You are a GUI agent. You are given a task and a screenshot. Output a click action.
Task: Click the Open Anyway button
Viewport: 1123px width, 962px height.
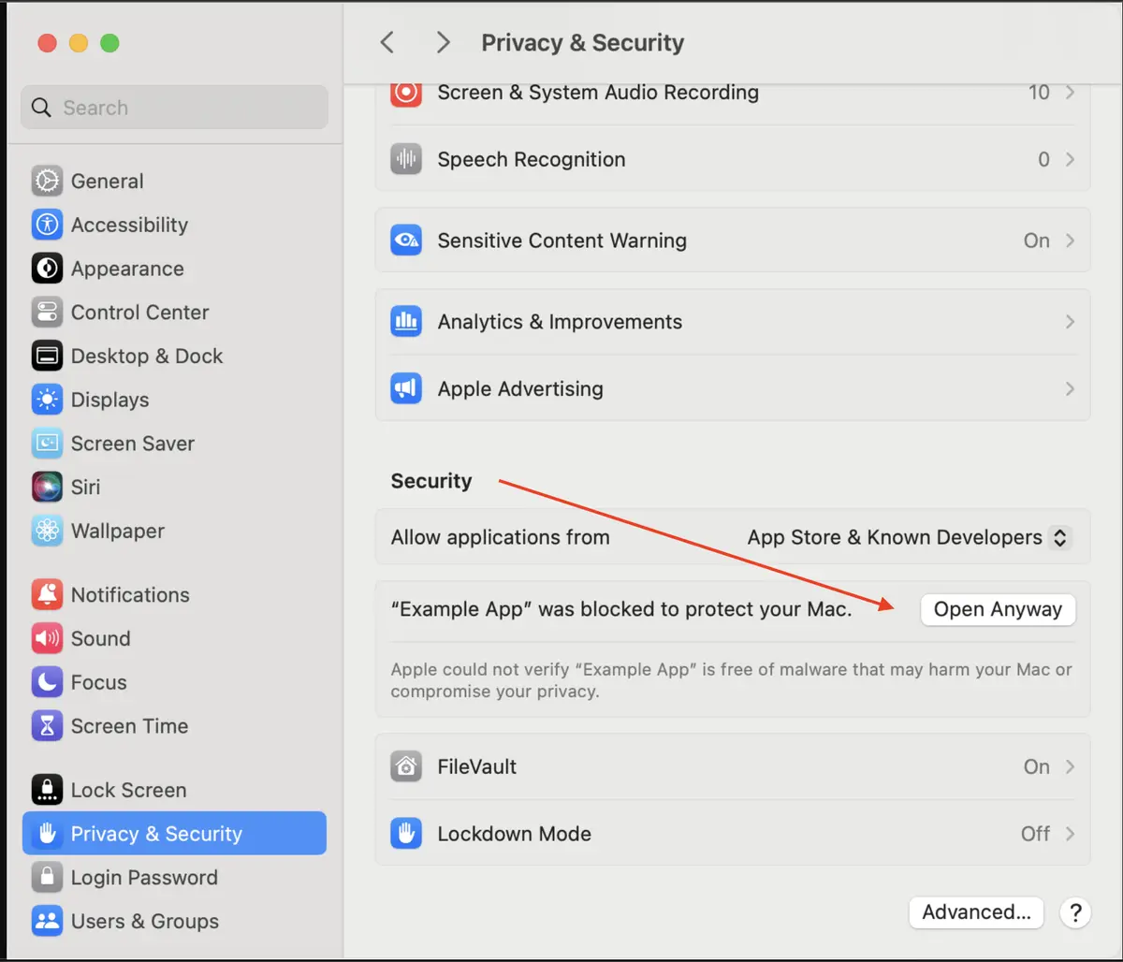coord(998,609)
